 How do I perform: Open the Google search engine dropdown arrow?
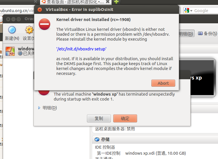tap(191, 11)
